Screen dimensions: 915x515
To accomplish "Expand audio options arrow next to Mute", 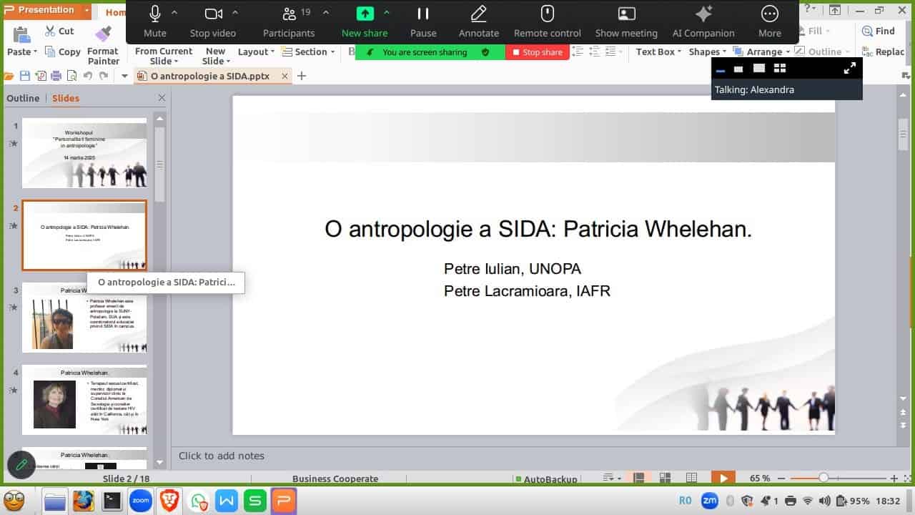I will pyautogui.click(x=174, y=13).
